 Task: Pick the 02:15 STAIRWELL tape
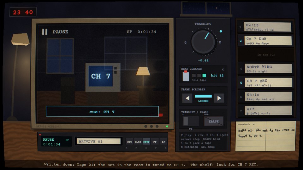click(x=268, y=27)
